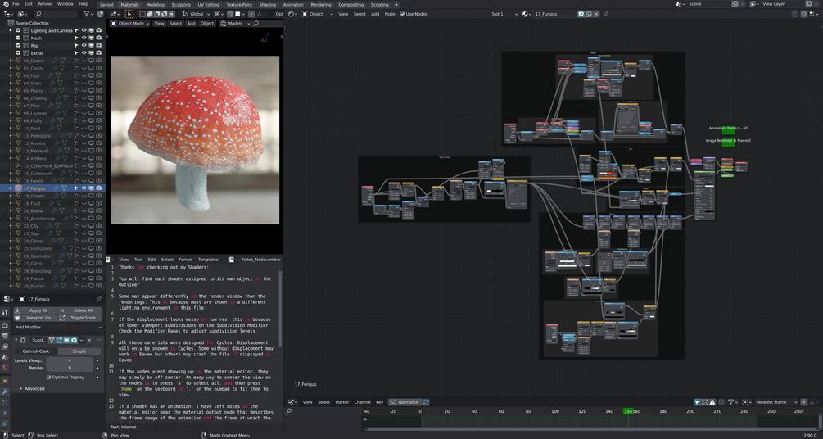823x439 pixels.
Task: Click the Viewport Vis button
Action: [x=36, y=318]
